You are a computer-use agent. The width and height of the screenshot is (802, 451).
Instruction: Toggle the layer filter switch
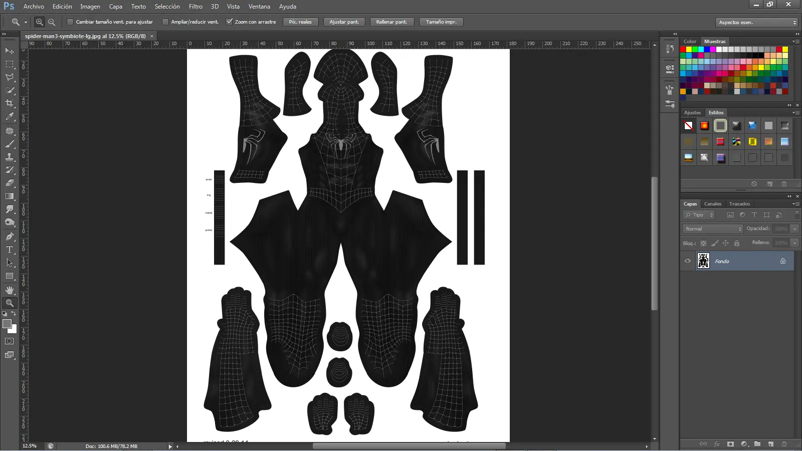[797, 214]
